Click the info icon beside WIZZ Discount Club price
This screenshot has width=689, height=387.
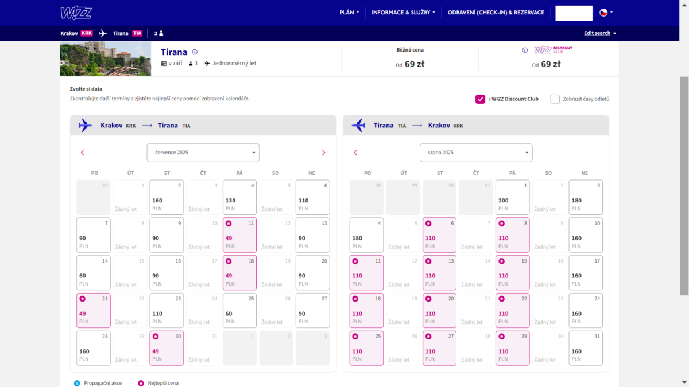pyautogui.click(x=525, y=50)
